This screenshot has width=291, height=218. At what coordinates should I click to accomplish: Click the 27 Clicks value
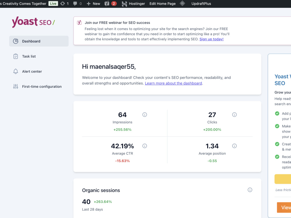[212, 115]
